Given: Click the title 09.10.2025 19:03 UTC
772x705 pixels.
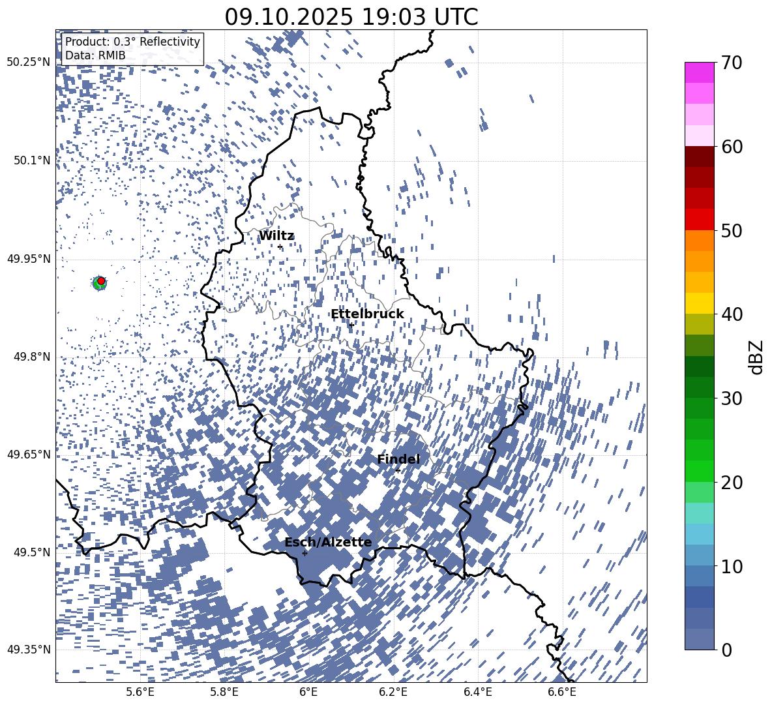Looking at the screenshot, I should pyautogui.click(x=351, y=17).
